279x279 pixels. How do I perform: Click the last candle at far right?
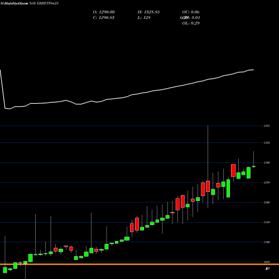[253, 166]
